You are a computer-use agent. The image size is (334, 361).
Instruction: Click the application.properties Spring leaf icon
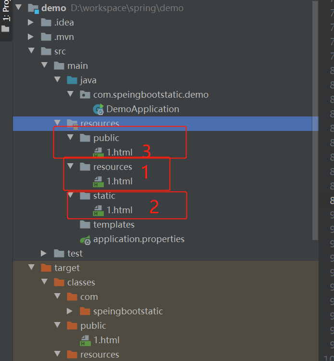coord(85,240)
